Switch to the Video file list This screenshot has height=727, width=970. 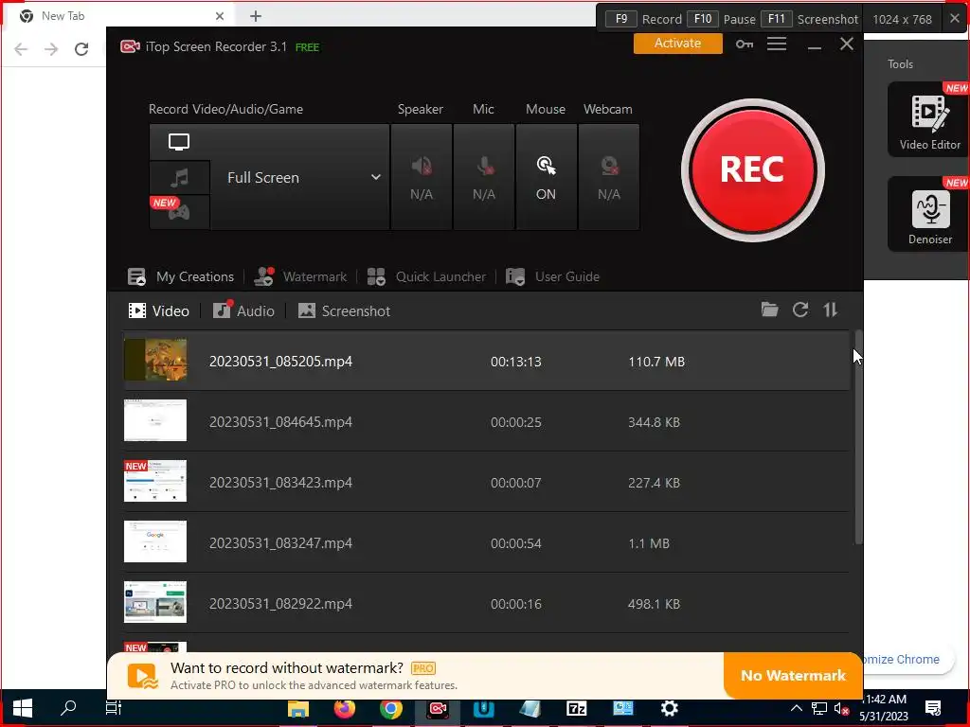pyautogui.click(x=158, y=310)
